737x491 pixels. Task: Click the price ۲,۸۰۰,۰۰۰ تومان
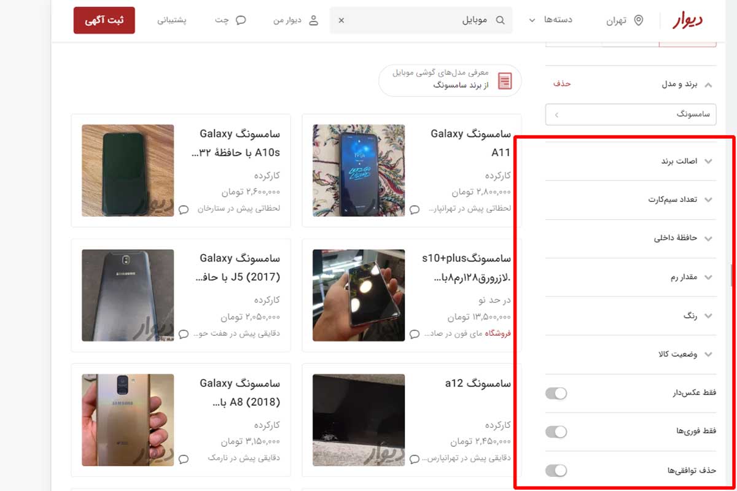(481, 192)
